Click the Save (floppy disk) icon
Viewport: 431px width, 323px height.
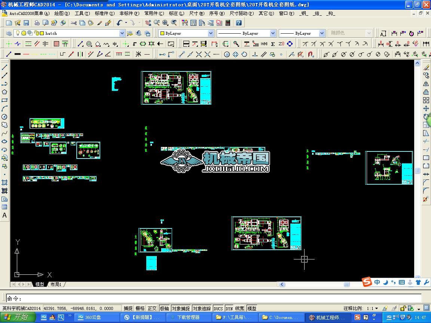pyautogui.click(x=26, y=23)
